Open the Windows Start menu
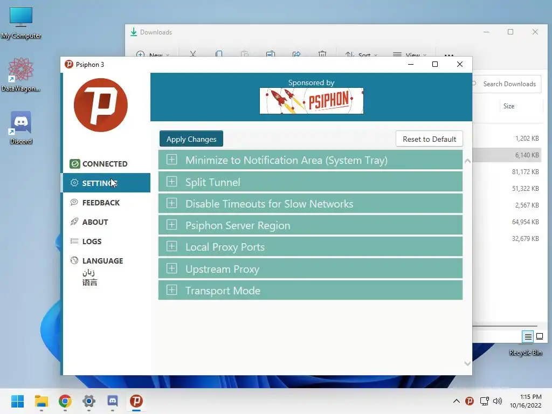The image size is (552, 414). (x=18, y=401)
